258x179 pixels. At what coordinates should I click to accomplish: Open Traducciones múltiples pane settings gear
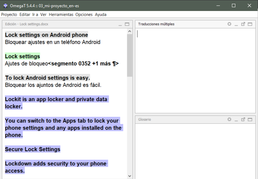coord(230,24)
